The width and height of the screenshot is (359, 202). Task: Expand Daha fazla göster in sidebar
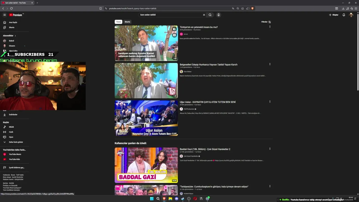16,142
